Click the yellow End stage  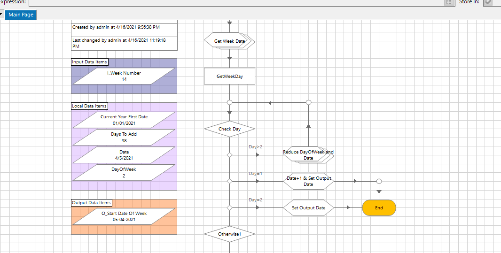(x=379, y=207)
